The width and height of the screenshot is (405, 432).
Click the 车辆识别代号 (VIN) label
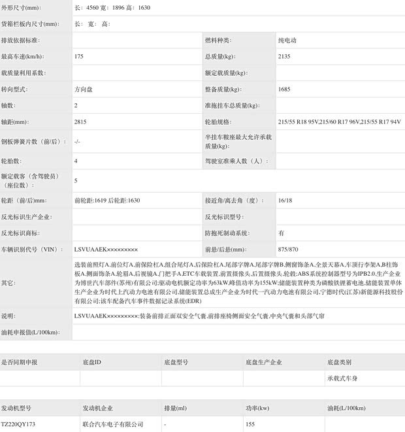(32, 250)
